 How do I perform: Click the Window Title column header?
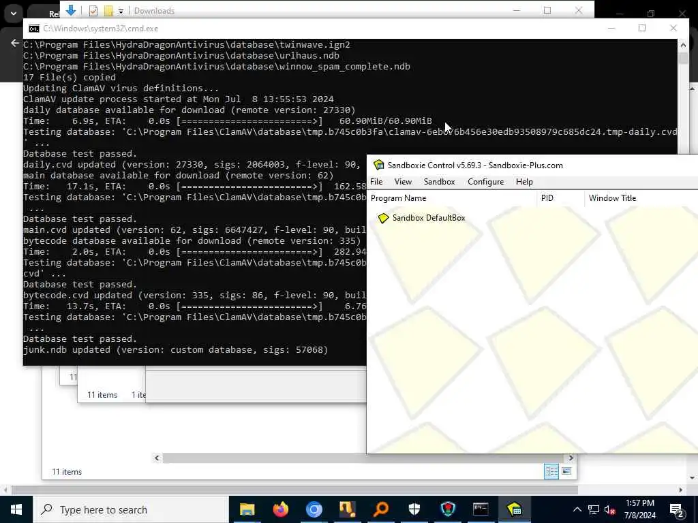click(641, 198)
